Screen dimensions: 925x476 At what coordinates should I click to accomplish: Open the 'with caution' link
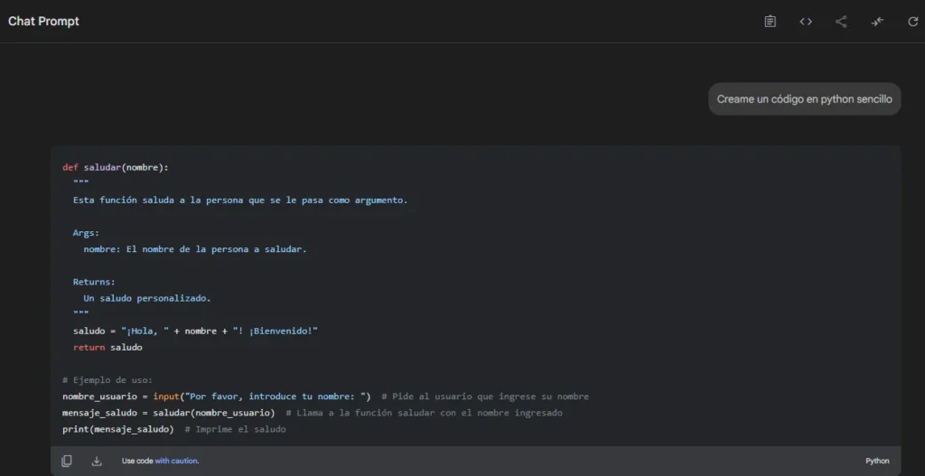[176, 462]
